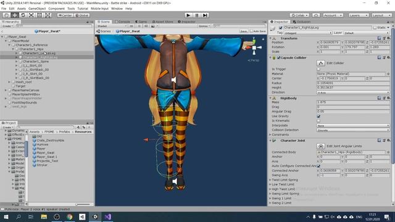Switch to the Asset Store tab
This screenshot has height=222, width=395.
click(x=163, y=22)
